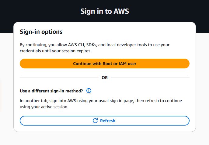Select the OR divider text
Viewport: 209px width, 145px height.
point(105,78)
